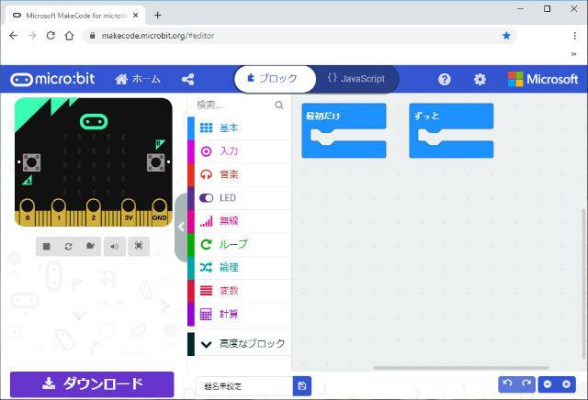Open browser home page icon
588x400 pixels.
click(x=70, y=36)
